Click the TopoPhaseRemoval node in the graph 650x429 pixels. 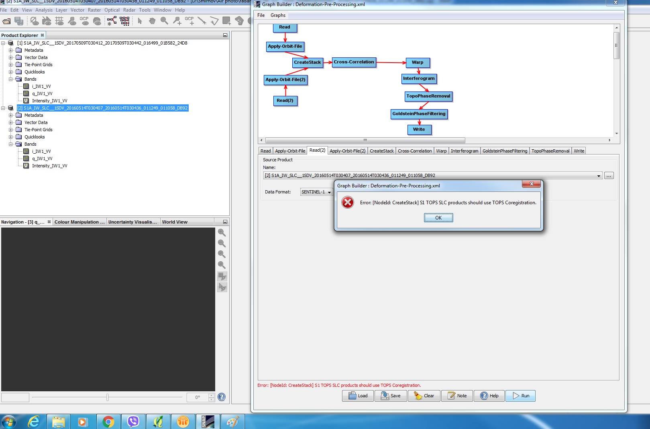428,96
